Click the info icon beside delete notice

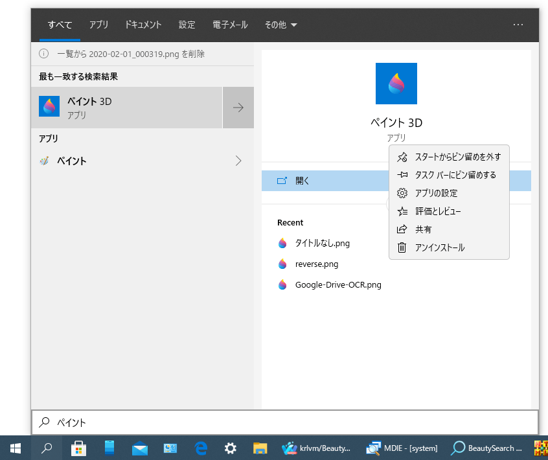pos(43,54)
